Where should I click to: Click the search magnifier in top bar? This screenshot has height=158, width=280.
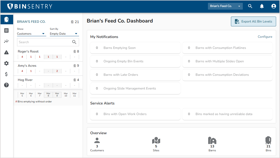(250, 6)
